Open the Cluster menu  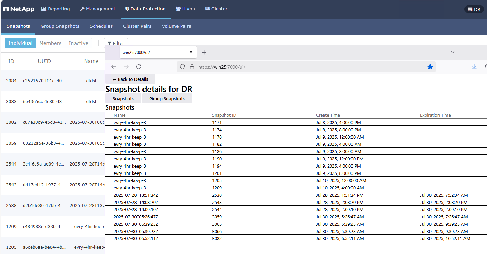216,9
